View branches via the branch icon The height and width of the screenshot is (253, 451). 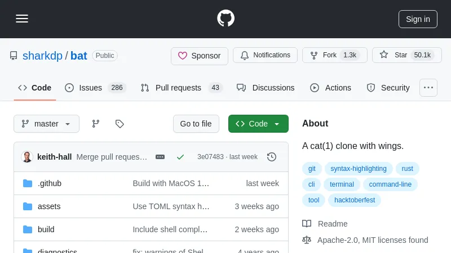coord(96,124)
